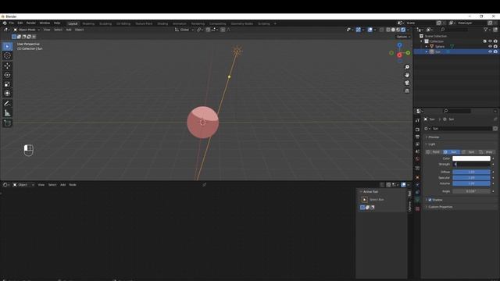The width and height of the screenshot is (500, 281).
Task: Switch to the Modeling workspace tab
Action: (x=88, y=23)
